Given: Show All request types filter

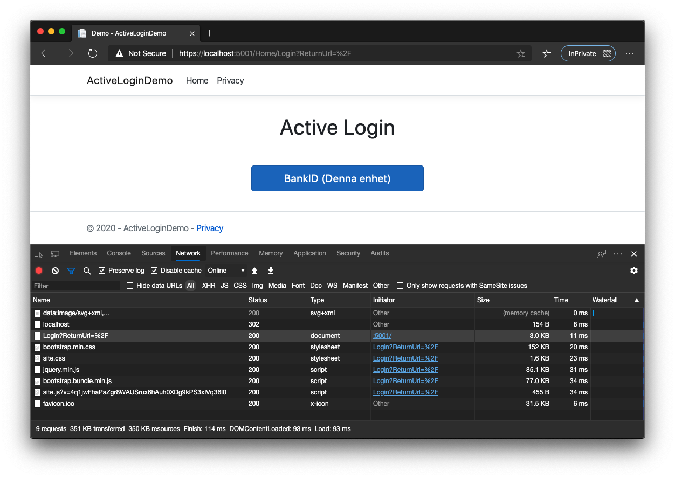Looking at the screenshot, I should coord(190,286).
